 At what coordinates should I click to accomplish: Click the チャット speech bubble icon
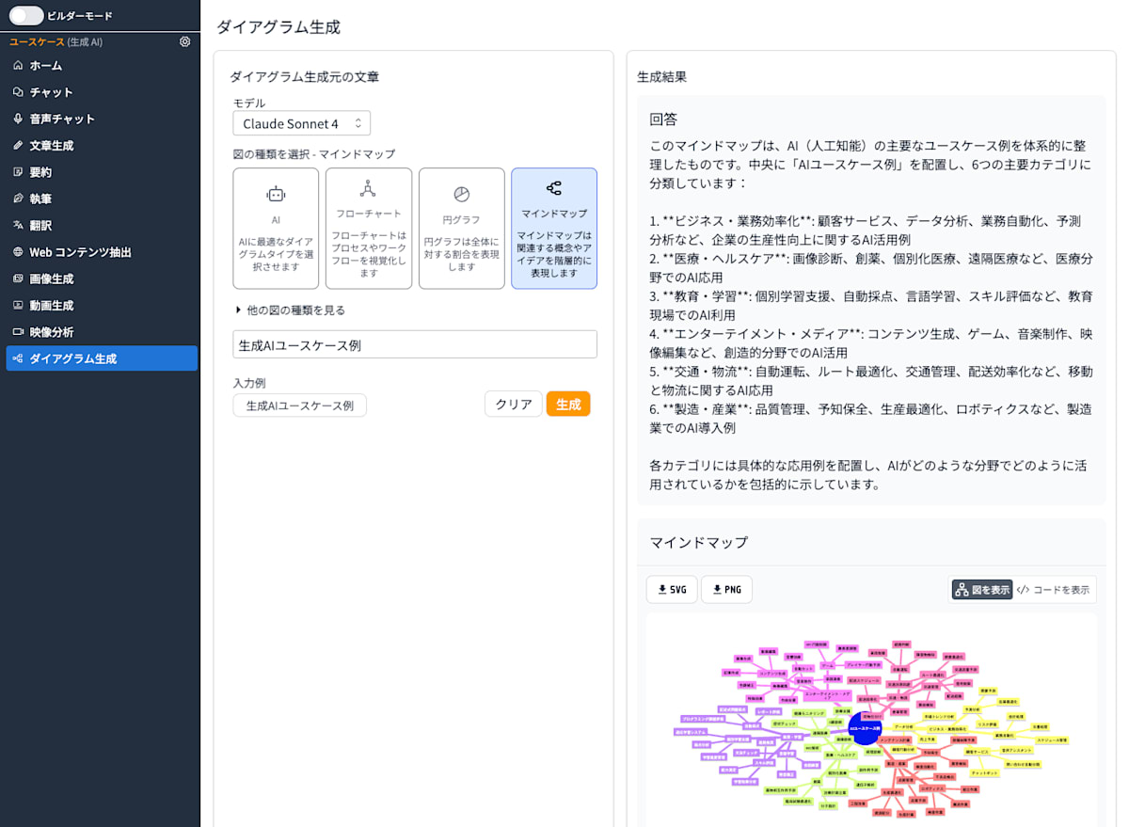pos(18,92)
